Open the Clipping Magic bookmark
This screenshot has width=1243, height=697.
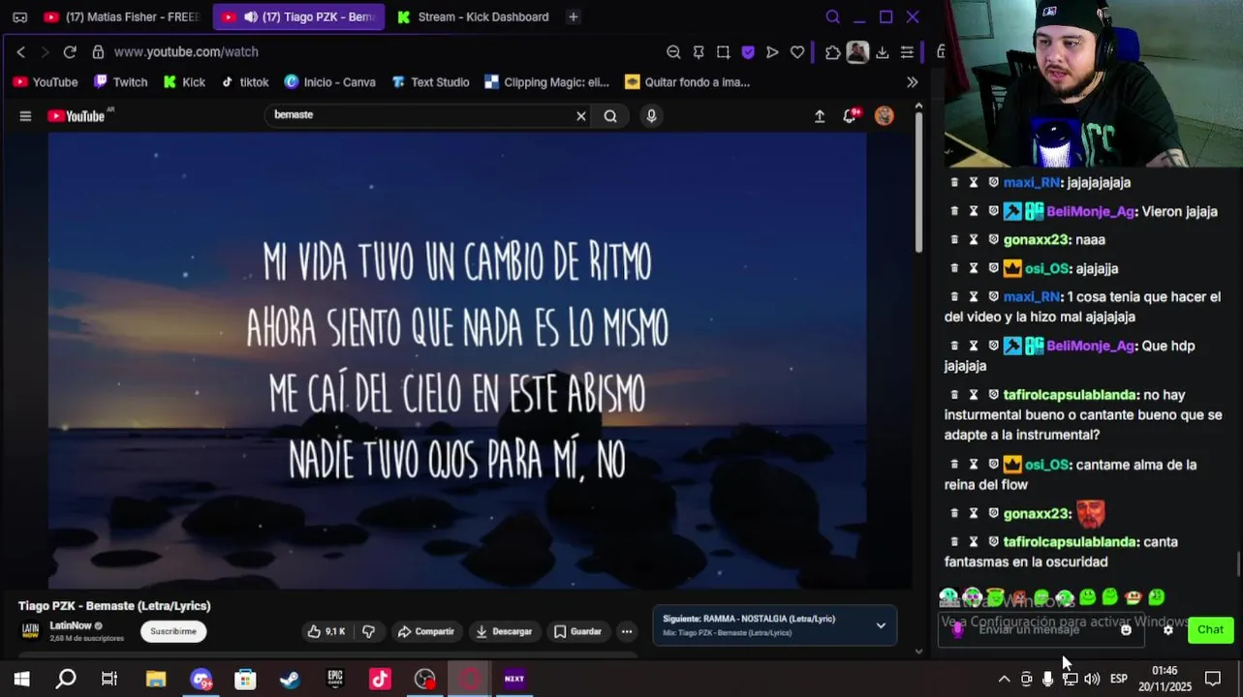546,82
